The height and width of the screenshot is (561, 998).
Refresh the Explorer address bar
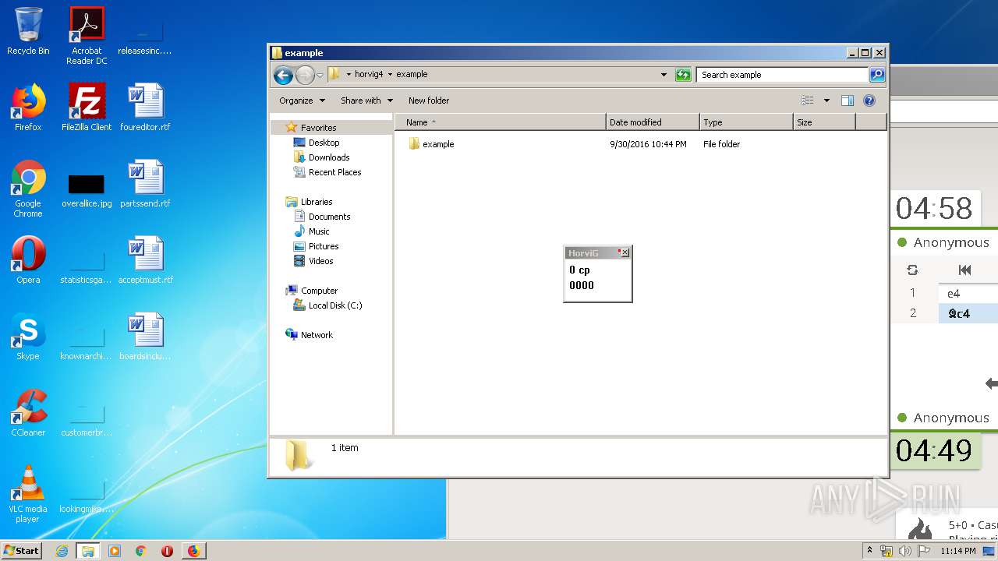click(x=683, y=75)
